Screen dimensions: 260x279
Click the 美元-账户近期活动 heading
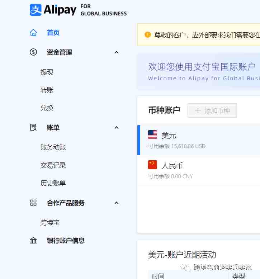[182, 255]
